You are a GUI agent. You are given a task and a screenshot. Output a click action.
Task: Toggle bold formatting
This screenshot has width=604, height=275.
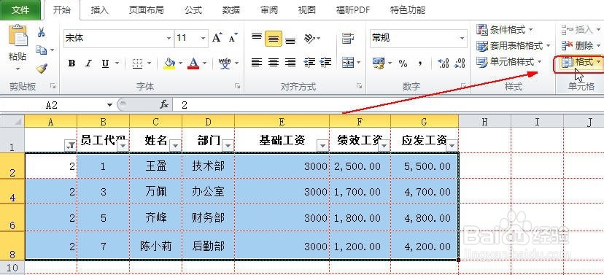click(x=71, y=63)
